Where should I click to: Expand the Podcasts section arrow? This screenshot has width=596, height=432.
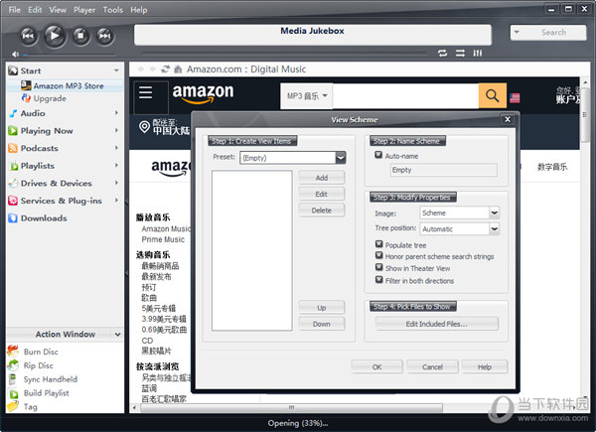(116, 148)
